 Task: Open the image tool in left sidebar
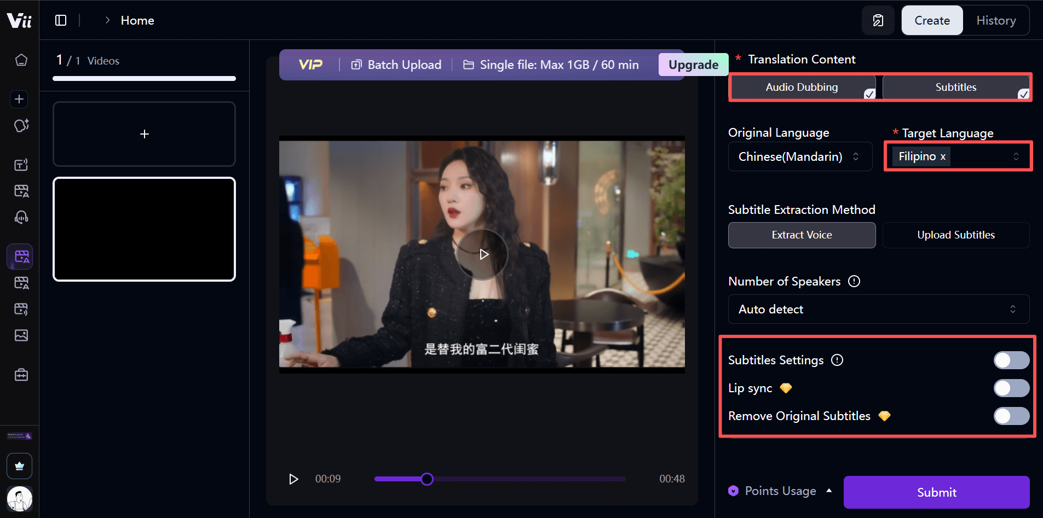21,335
